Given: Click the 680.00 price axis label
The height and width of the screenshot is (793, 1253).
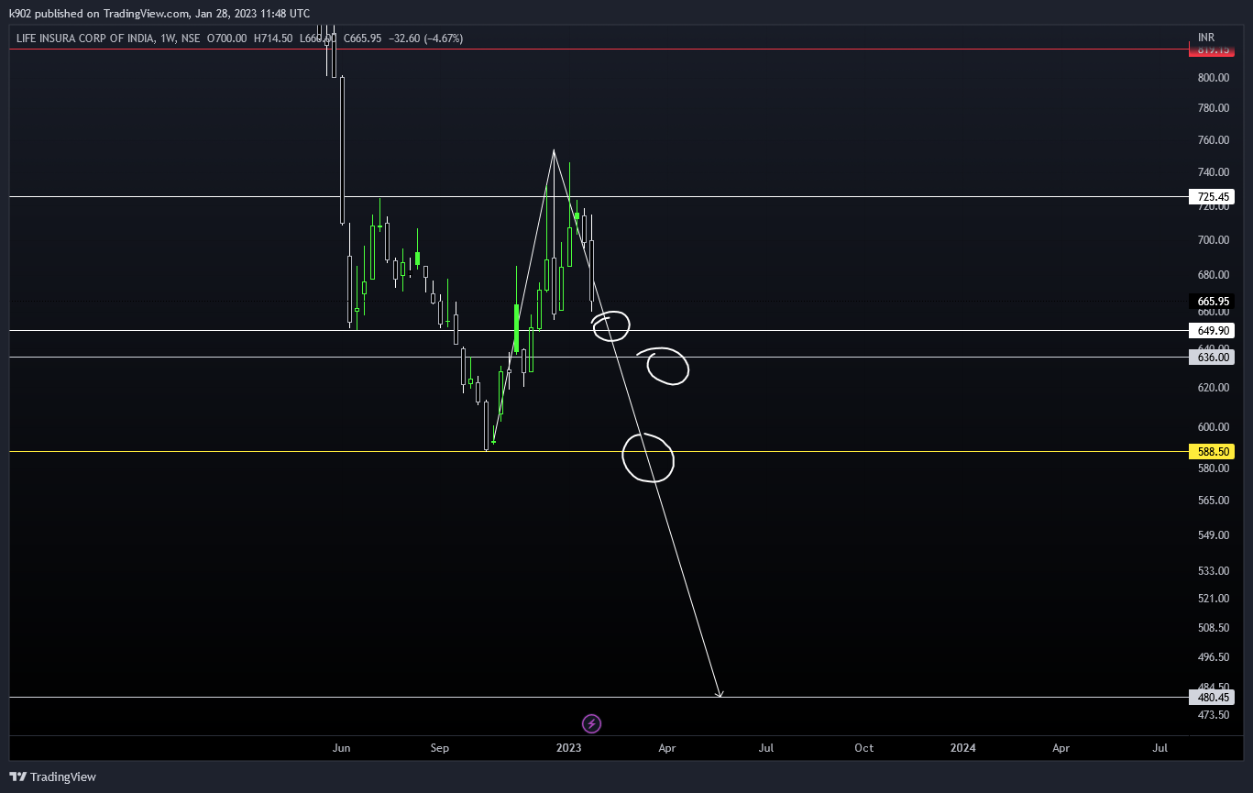Looking at the screenshot, I should (x=1213, y=275).
